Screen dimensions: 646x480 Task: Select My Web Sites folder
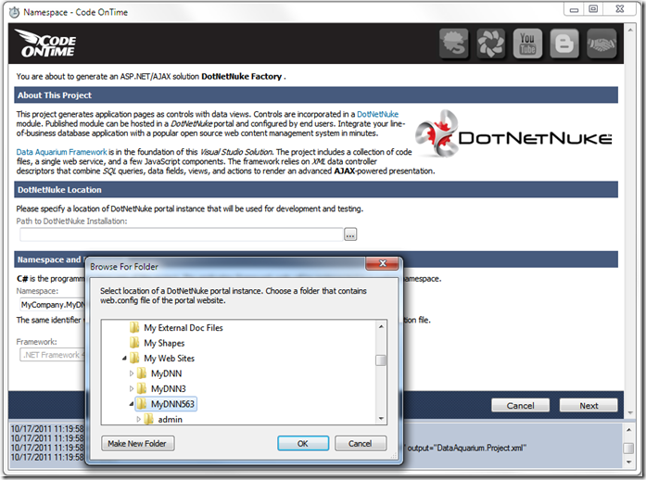(x=169, y=358)
